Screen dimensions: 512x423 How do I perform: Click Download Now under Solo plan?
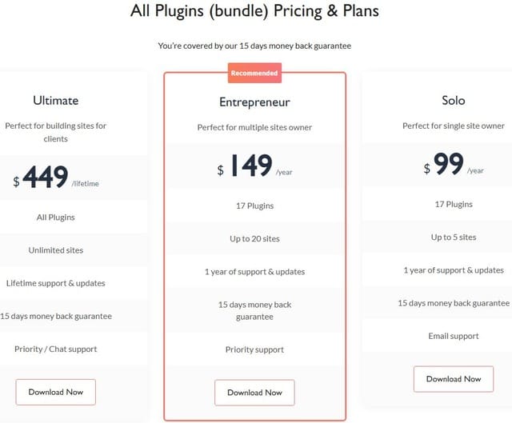point(454,379)
